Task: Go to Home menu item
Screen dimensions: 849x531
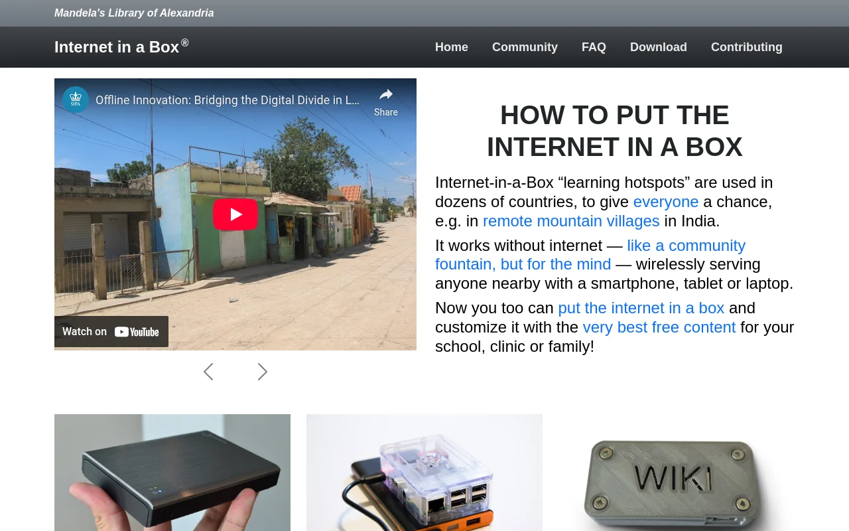Action: (452, 47)
